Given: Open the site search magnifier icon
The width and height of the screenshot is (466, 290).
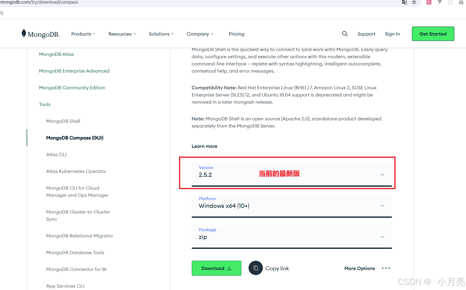Looking at the screenshot, I should click(345, 34).
